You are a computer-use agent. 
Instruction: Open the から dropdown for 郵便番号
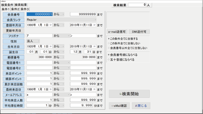(x=59, y=57)
